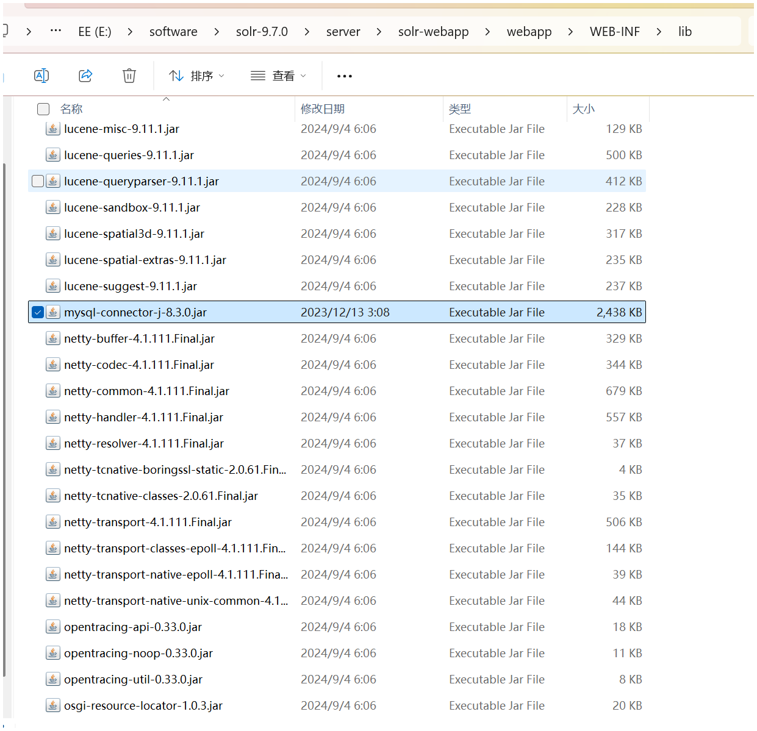Image resolution: width=757 pixels, height=731 pixels.
Task: Click the jar icon of osgi-resource-locator-1.0.3.jar
Action: pyautogui.click(x=53, y=705)
